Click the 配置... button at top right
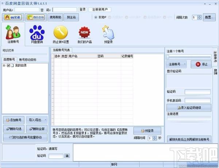219x168 pixels. click(x=209, y=17)
